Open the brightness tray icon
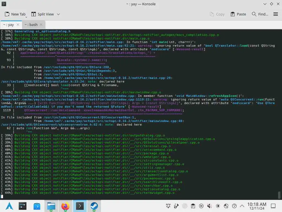This screenshot has height=212, width=282. (x=218, y=206)
